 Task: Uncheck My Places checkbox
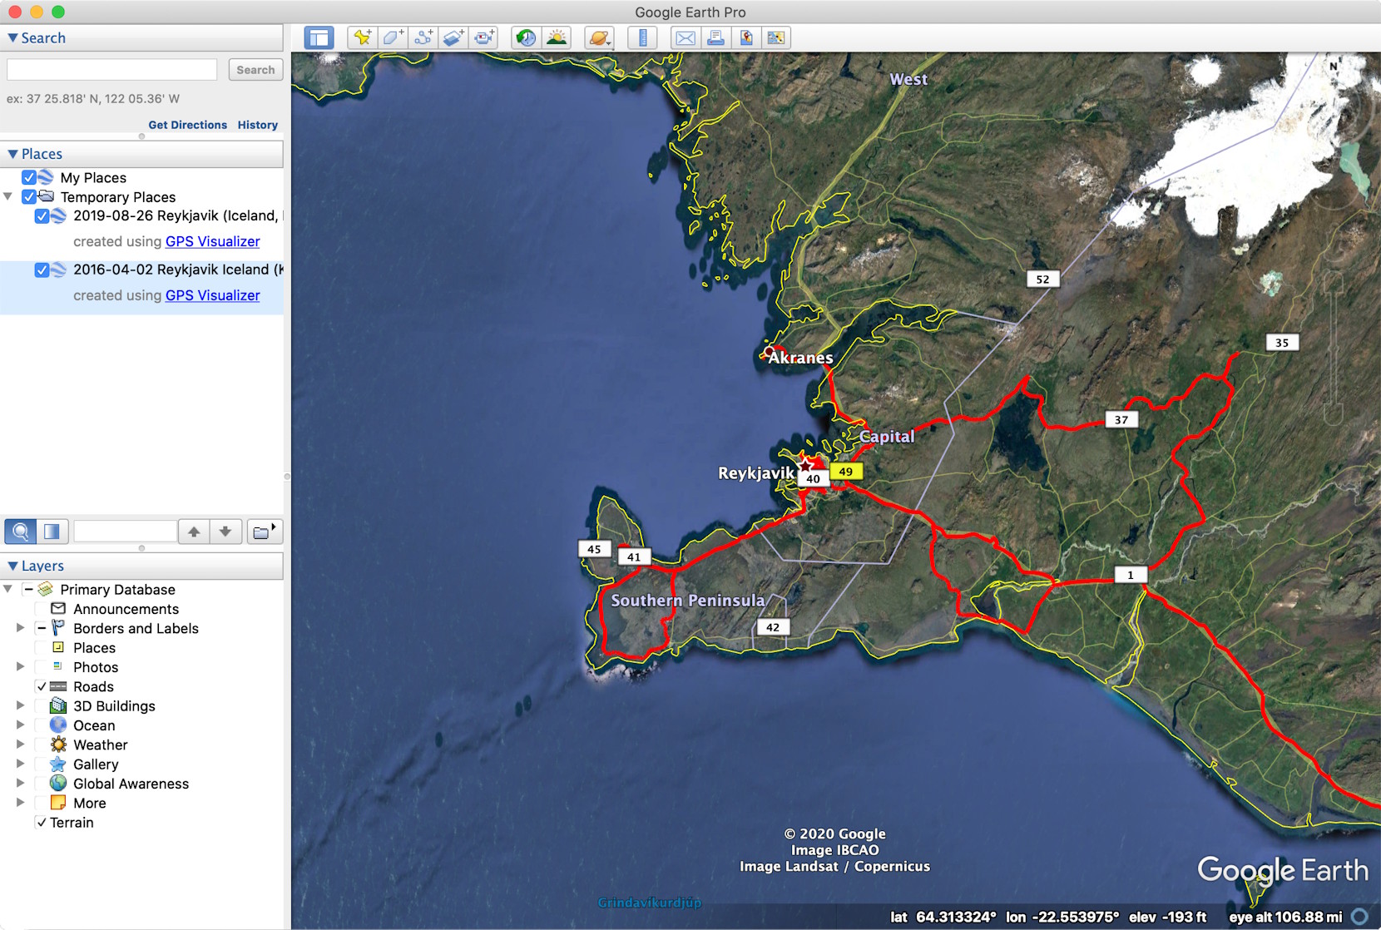click(x=29, y=177)
